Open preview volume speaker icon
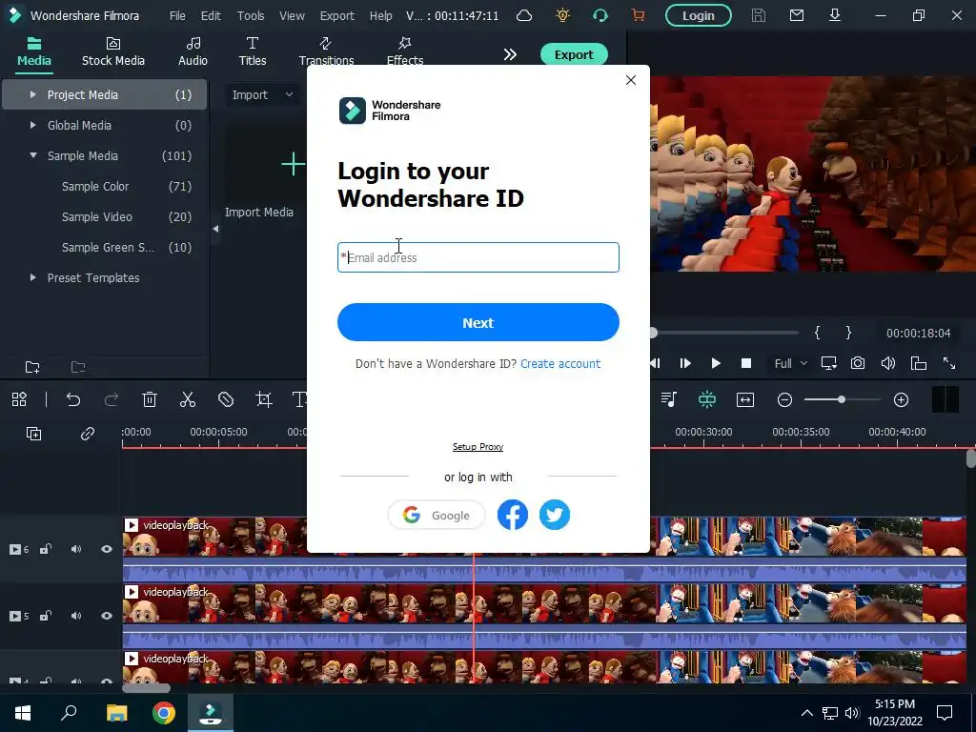 point(888,363)
